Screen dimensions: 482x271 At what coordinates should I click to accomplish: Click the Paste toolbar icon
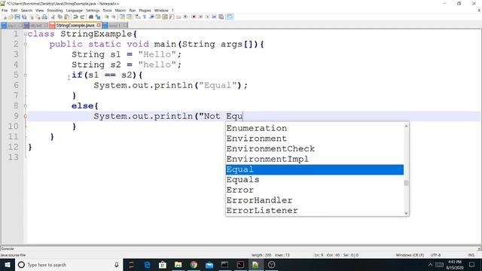[66, 17]
